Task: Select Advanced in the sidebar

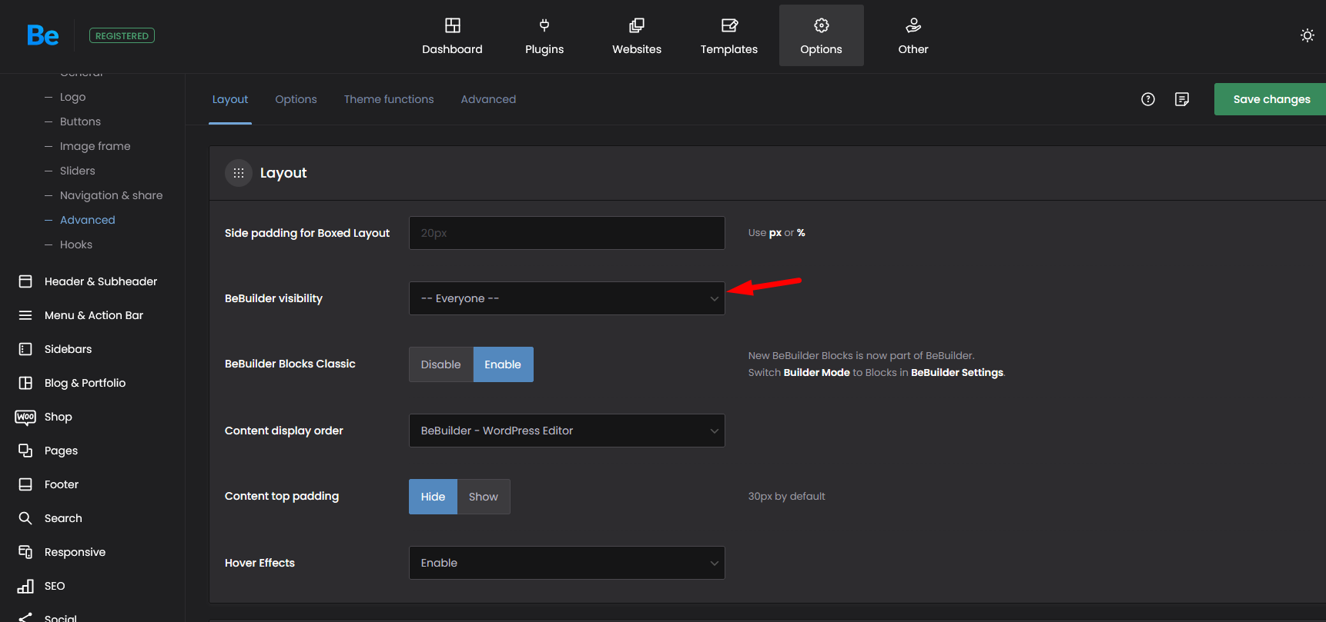Action: [88, 220]
